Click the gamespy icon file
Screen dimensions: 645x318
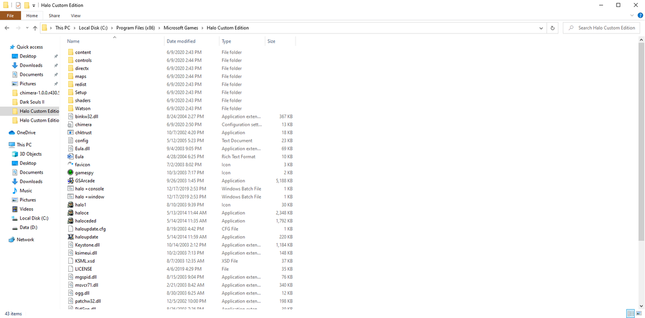(70, 173)
